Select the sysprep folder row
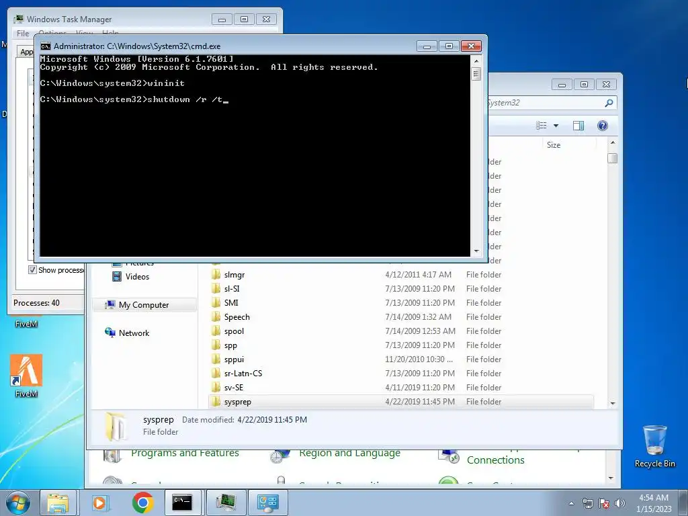This screenshot has height=516, width=688. click(x=401, y=402)
